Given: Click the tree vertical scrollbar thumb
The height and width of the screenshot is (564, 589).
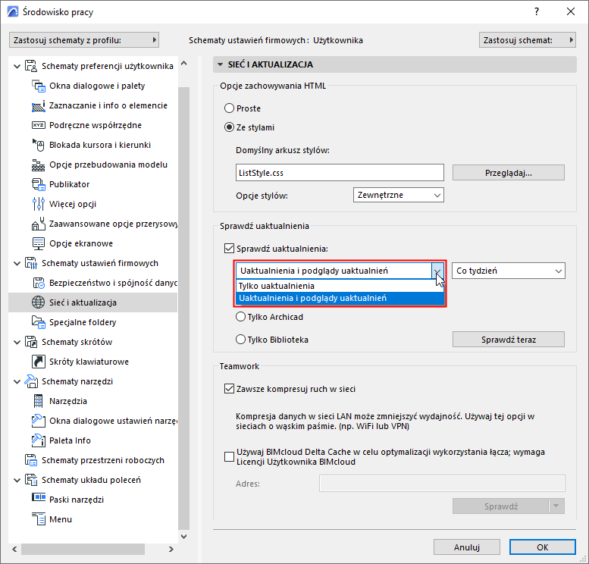Looking at the screenshot, I should pyautogui.click(x=183, y=308).
